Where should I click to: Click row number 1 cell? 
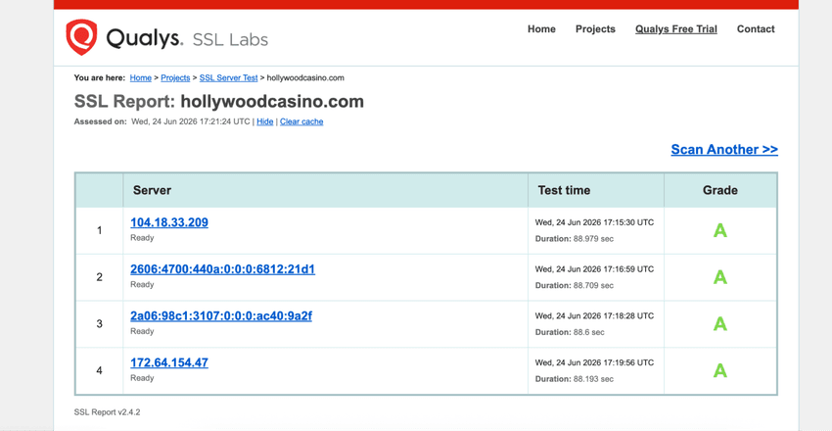(x=99, y=230)
